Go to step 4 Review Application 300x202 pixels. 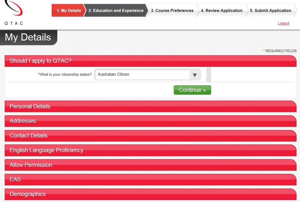pos(222,10)
